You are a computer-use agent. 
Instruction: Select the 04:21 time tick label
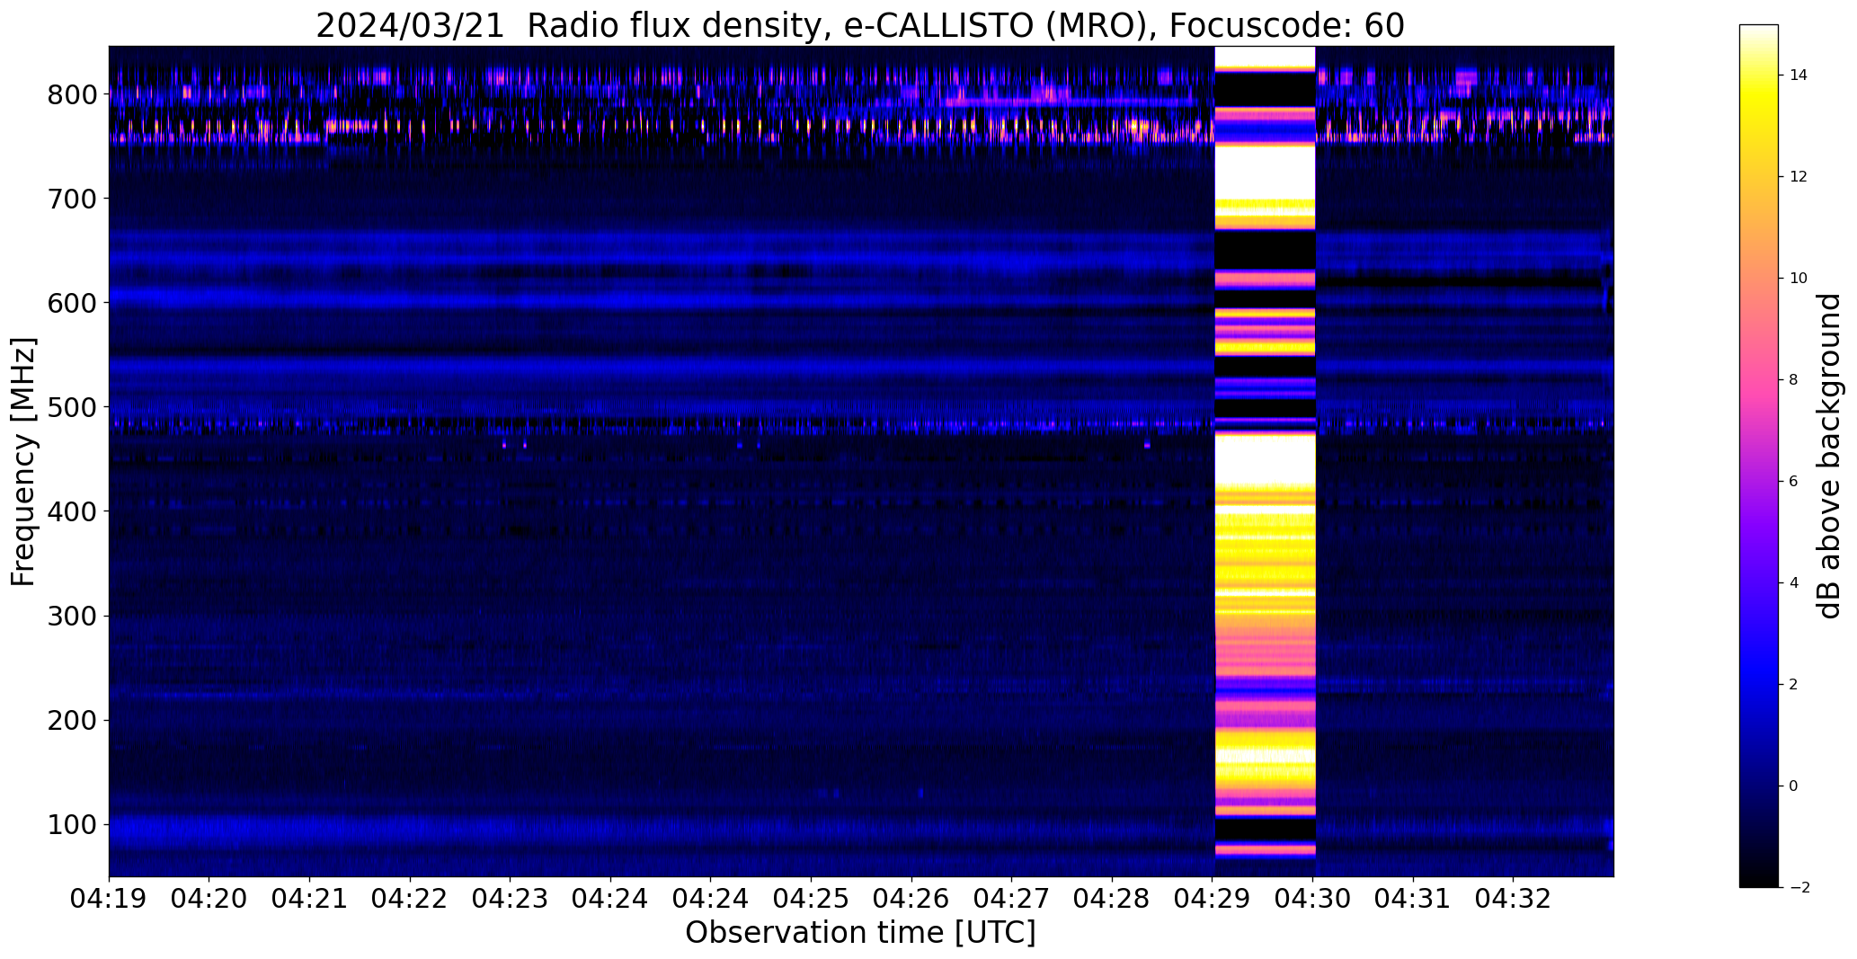[310, 899]
